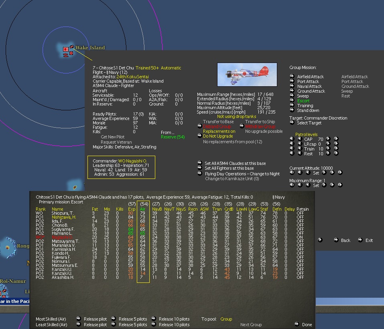
Task: Click Replacements on text
Action: coord(219,131)
